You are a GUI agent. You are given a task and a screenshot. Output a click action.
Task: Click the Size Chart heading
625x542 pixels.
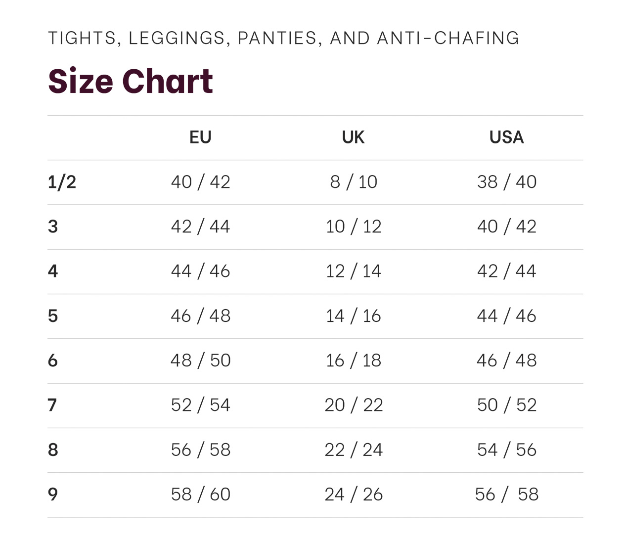tap(131, 81)
